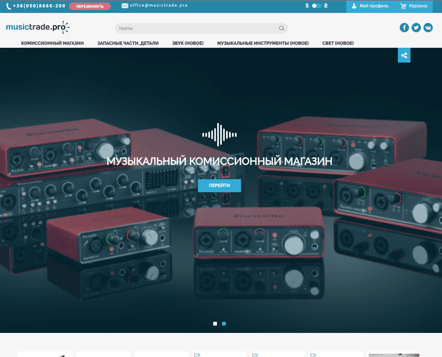Click the hryvnia currency symbol
The image size is (442, 357).
(326, 6)
